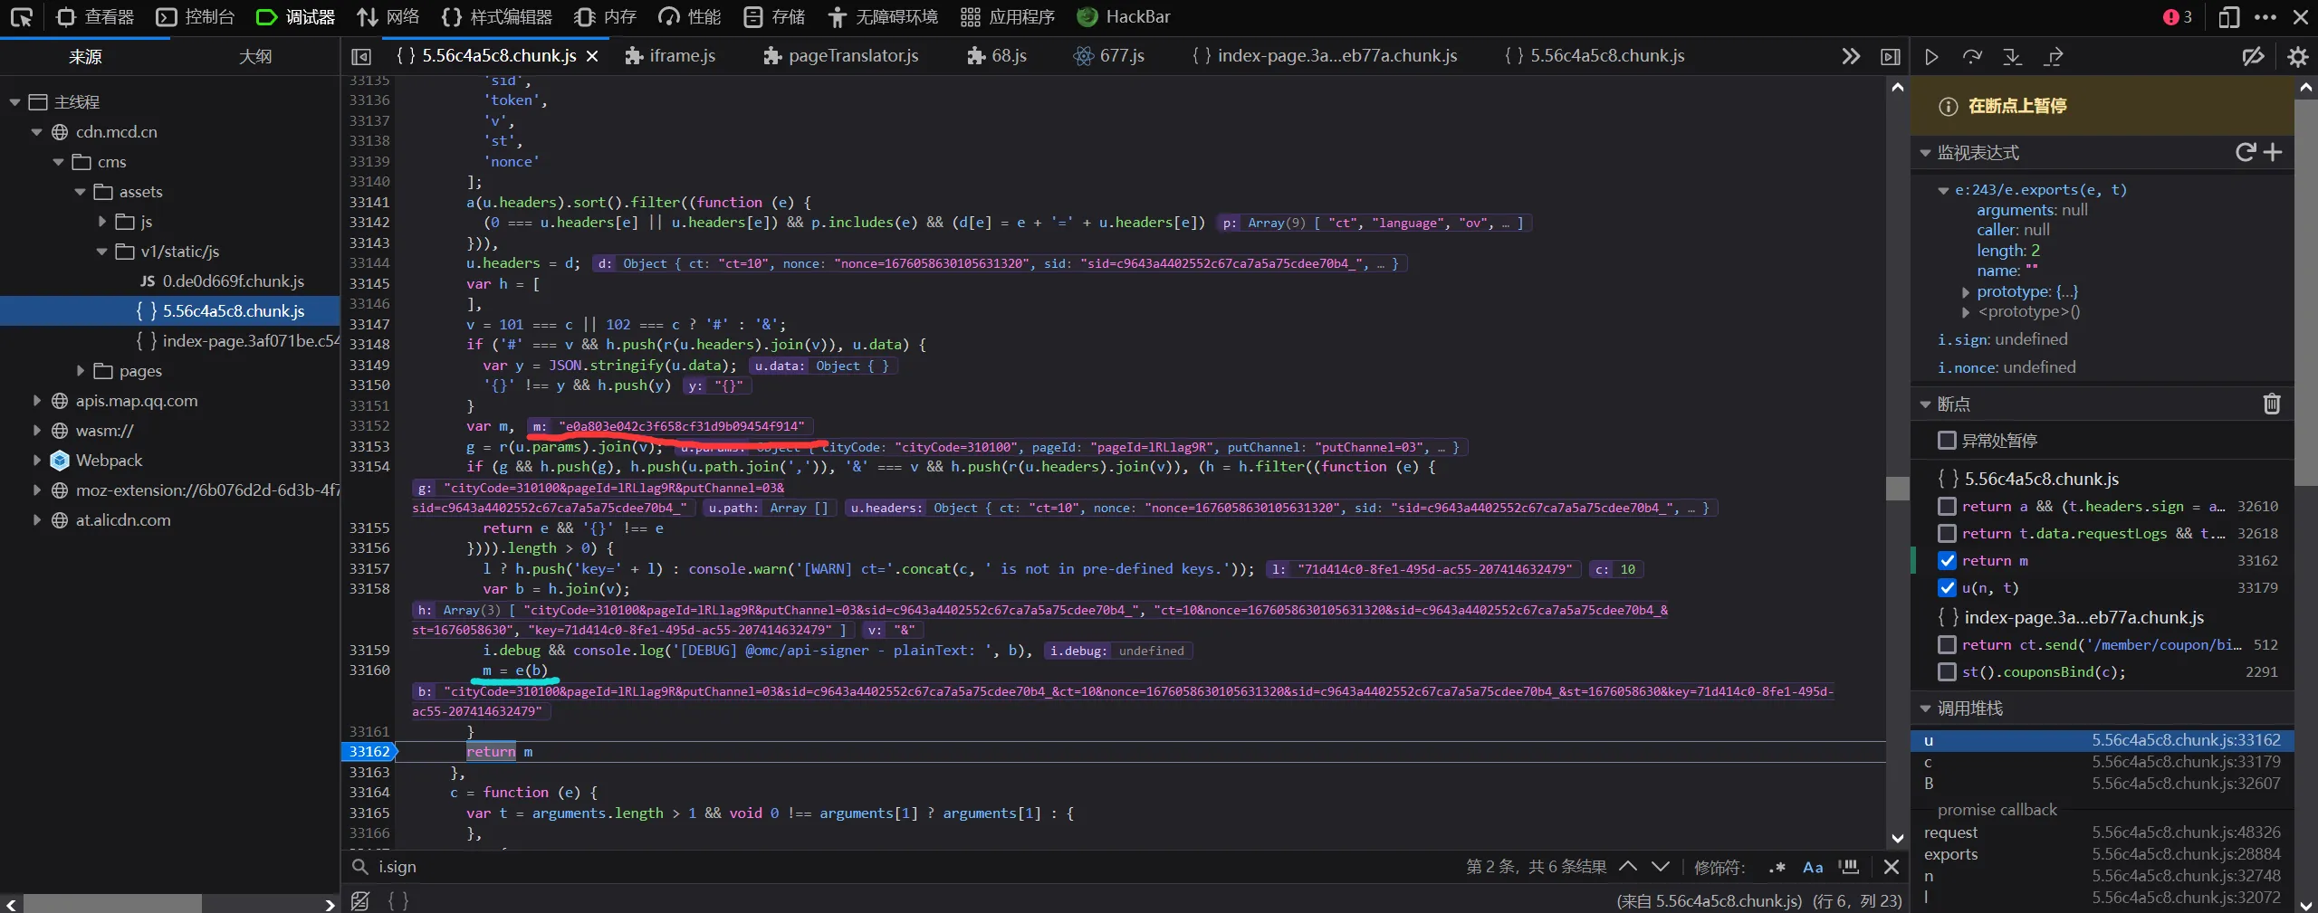This screenshot has width=2318, height=913.
Task: Switch to the 677.js editor tab
Action: pos(1108,56)
